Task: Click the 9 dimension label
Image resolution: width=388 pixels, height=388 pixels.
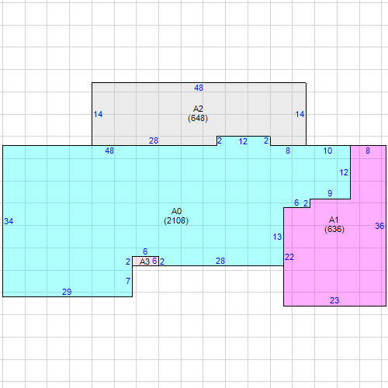Action: tap(330, 193)
